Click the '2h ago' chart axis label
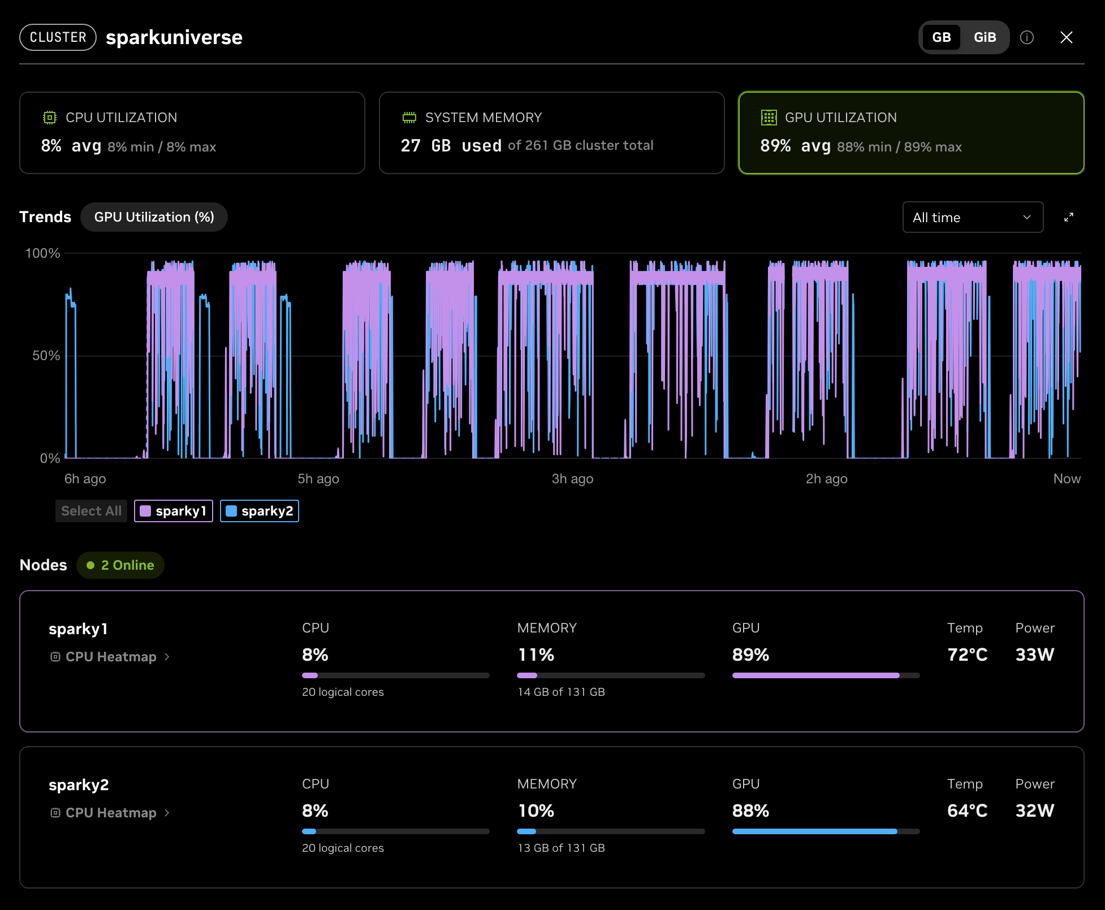 click(x=826, y=479)
